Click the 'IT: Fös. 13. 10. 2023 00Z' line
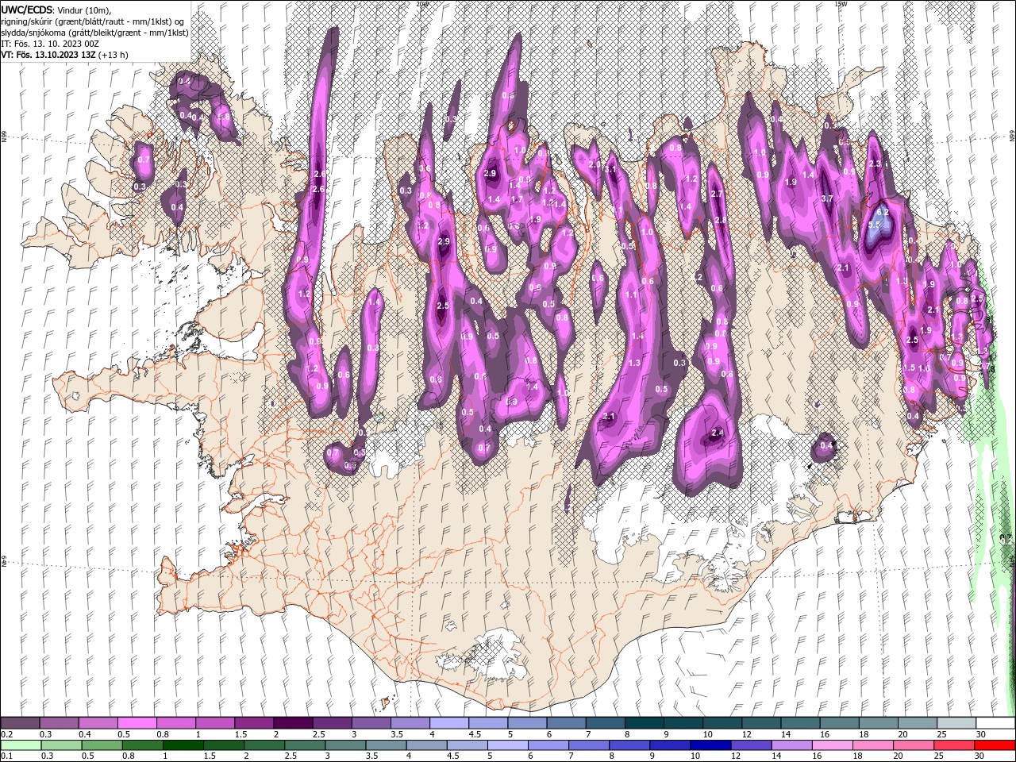1016x762 pixels. [51, 44]
